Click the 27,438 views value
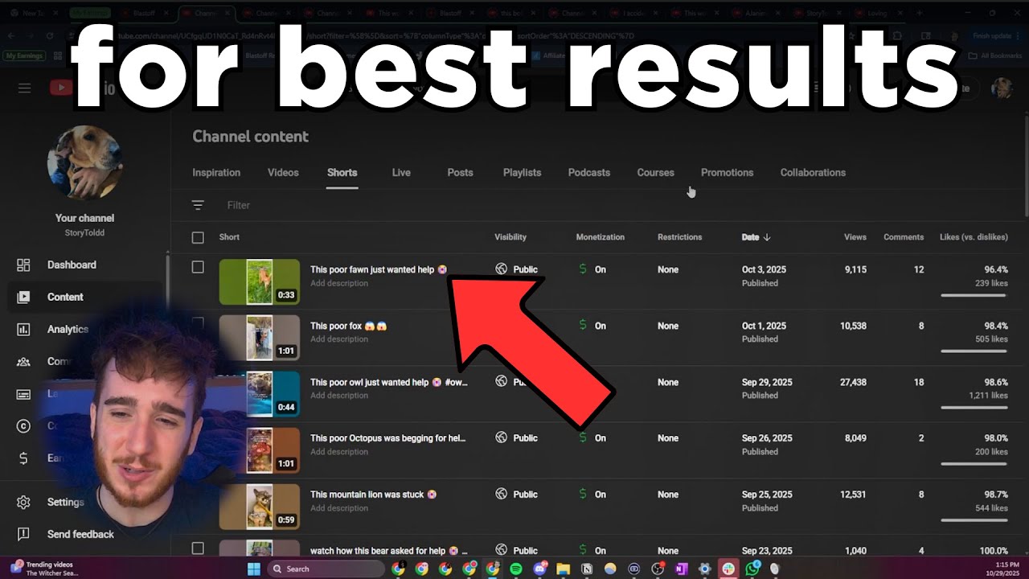The image size is (1029, 579). click(x=854, y=382)
